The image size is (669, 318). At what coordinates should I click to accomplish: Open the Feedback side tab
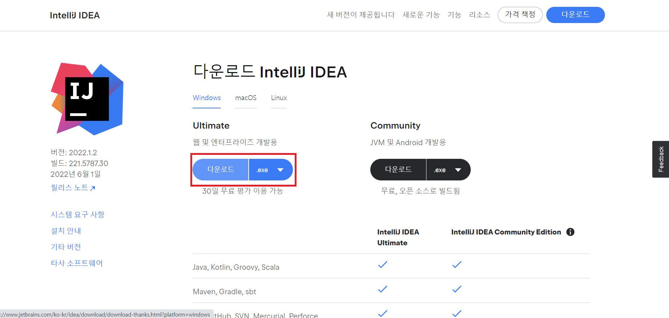pos(661,159)
